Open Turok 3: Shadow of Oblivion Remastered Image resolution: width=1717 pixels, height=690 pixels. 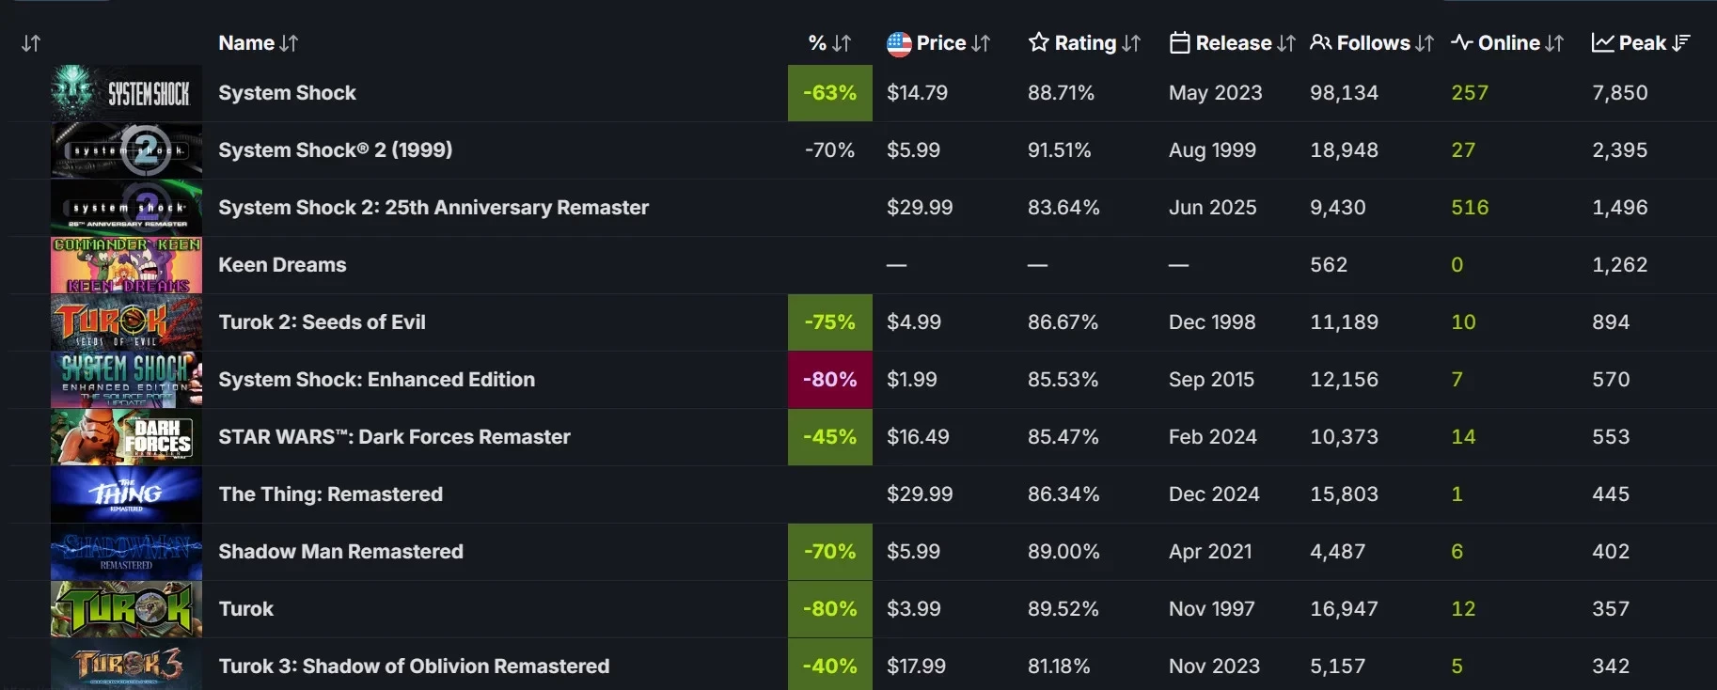414,666
